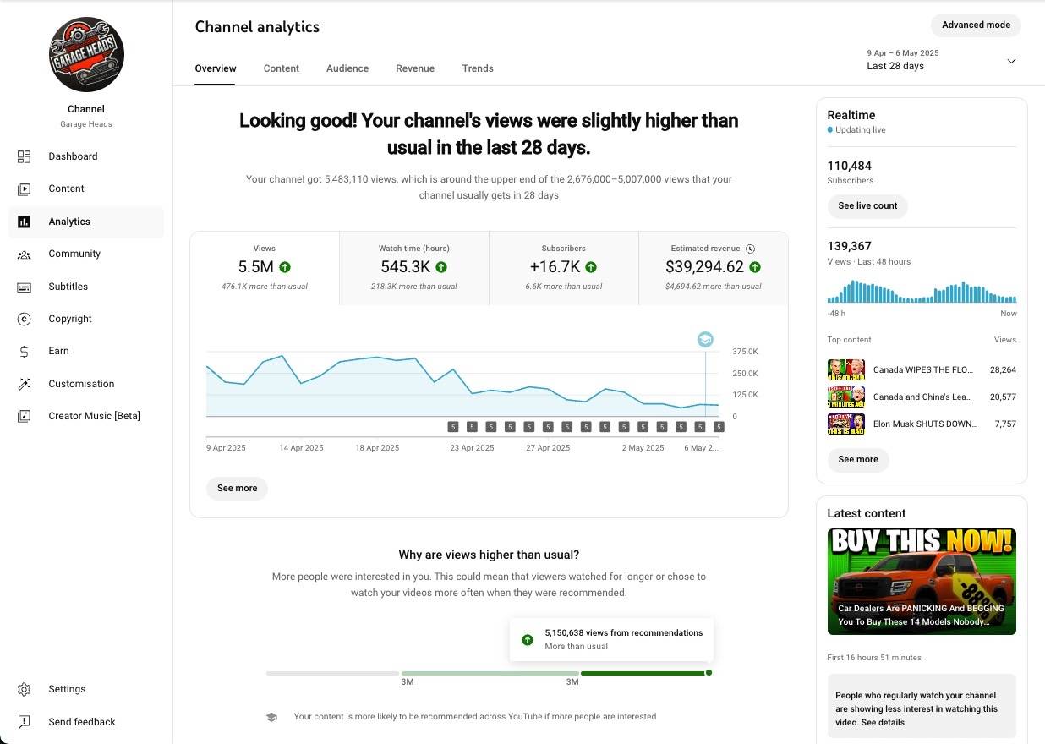Click the clock icon beside Estimated revenue

751,249
